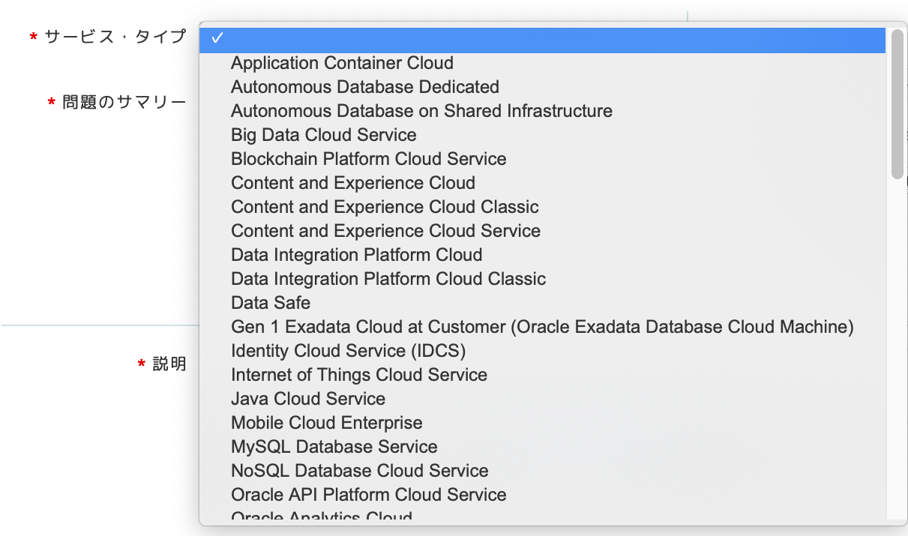Screen dimensions: 908x536
Task: Click the dropdown list's scrollbar thumb
Action: click(898, 104)
